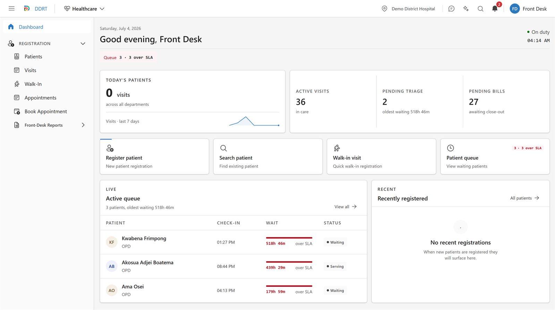555x310 pixels.
Task: Open notifications bell with 2 badge
Action: [x=495, y=9]
